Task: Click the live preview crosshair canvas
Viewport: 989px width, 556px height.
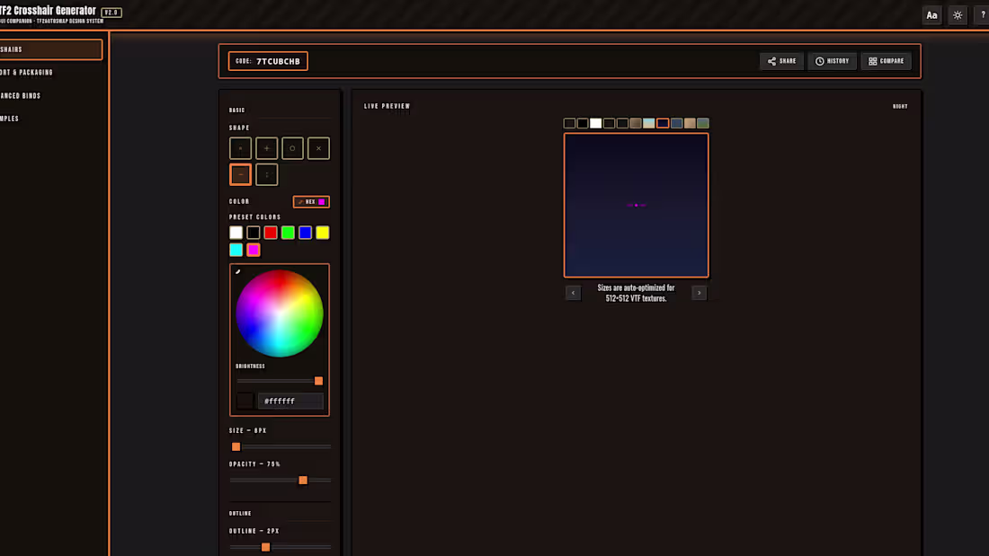Action: point(636,205)
